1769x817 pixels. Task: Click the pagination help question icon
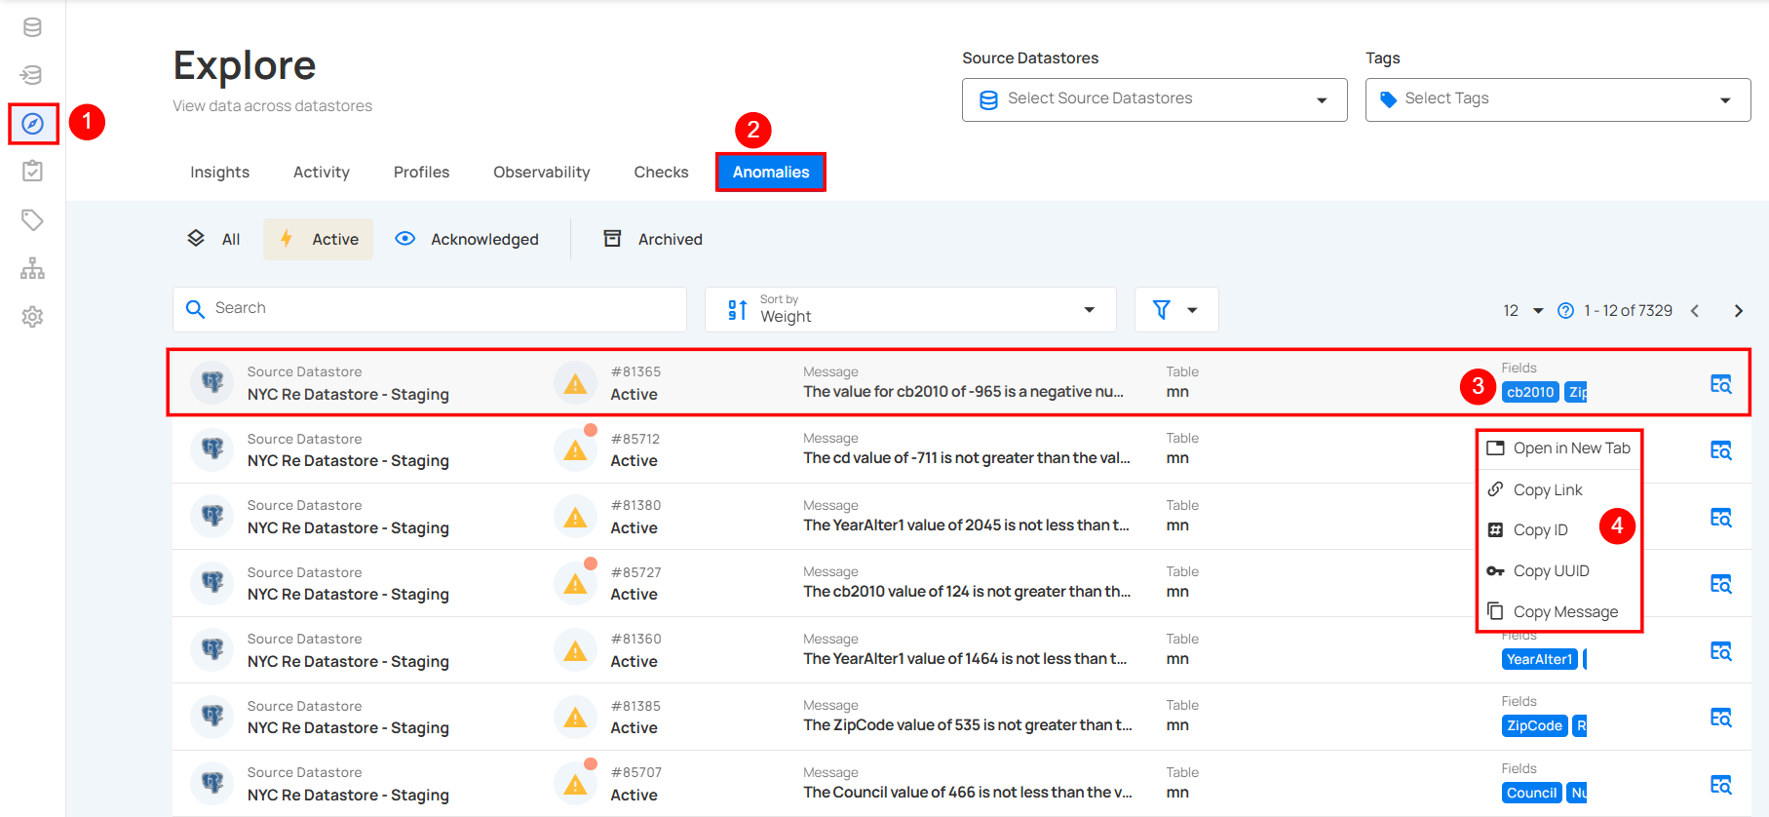[1565, 311]
